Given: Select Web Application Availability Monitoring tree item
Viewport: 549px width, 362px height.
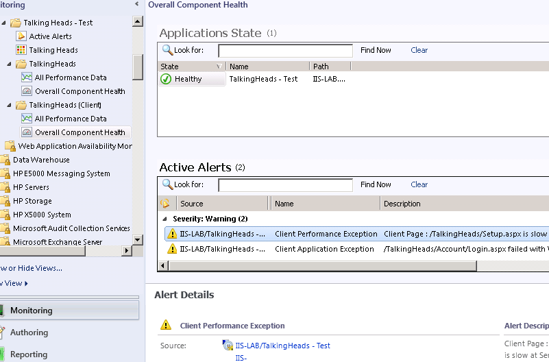Looking at the screenshot, I should point(75,146).
